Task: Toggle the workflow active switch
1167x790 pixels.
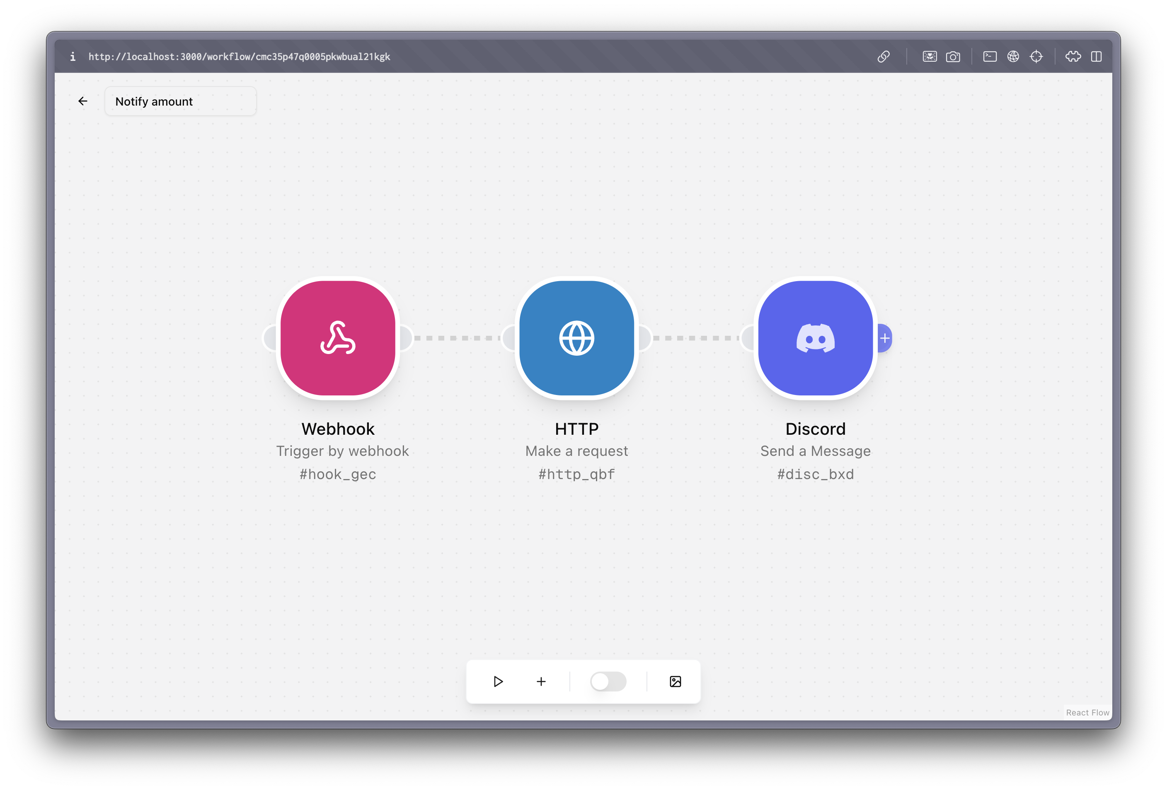Action: pyautogui.click(x=608, y=682)
